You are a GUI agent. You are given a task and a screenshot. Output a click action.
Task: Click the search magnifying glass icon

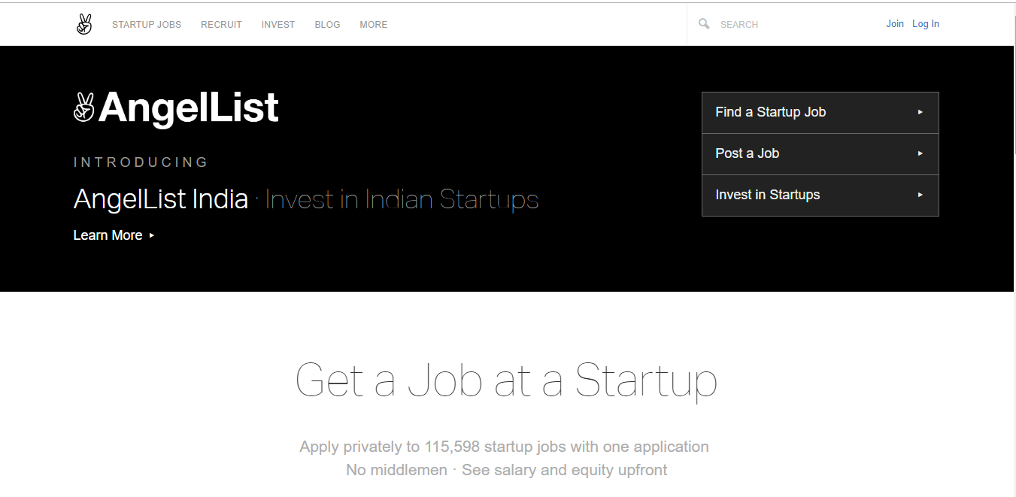[x=704, y=24]
